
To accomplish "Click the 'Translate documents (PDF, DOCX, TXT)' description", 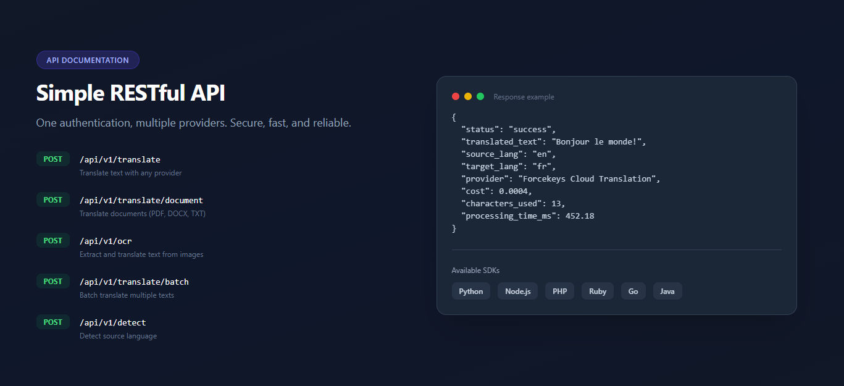I will 143,214.
